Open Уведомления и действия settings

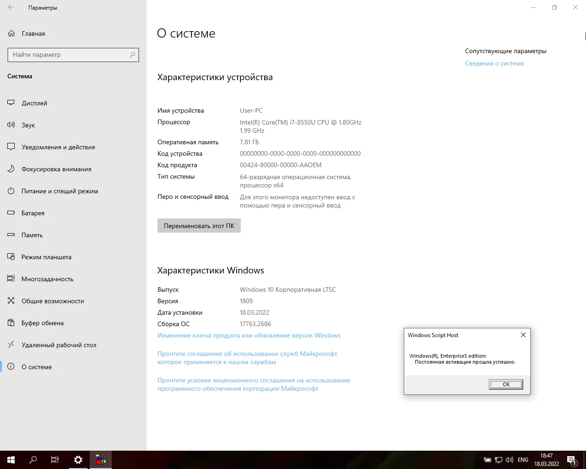(x=73, y=147)
